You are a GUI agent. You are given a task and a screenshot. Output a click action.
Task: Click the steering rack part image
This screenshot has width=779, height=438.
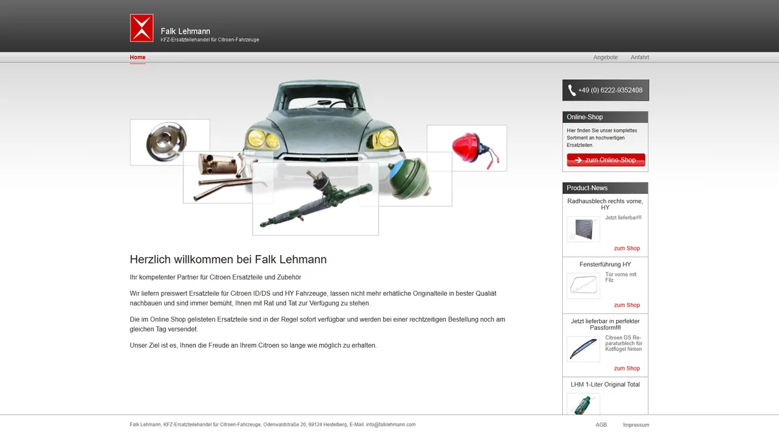click(x=315, y=199)
